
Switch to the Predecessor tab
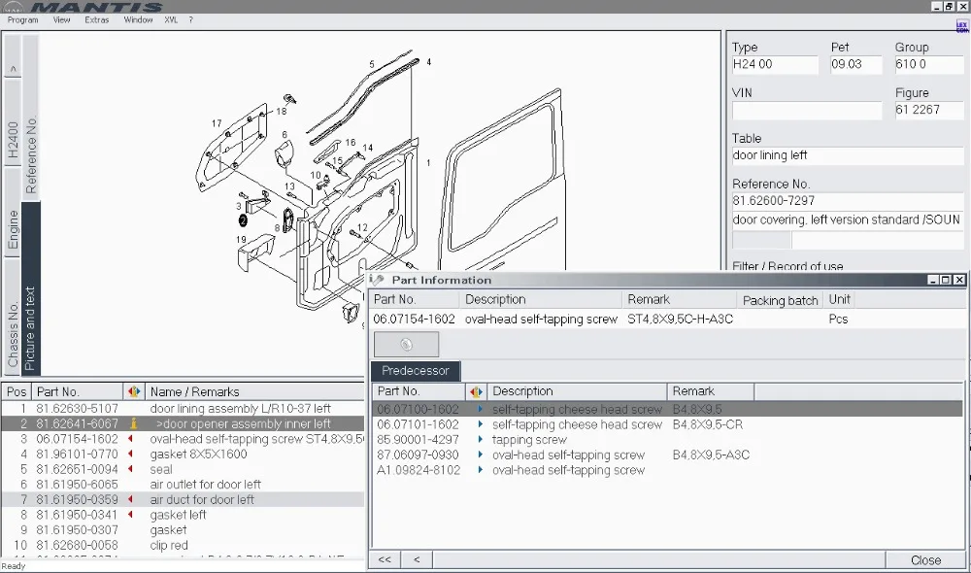pos(415,371)
